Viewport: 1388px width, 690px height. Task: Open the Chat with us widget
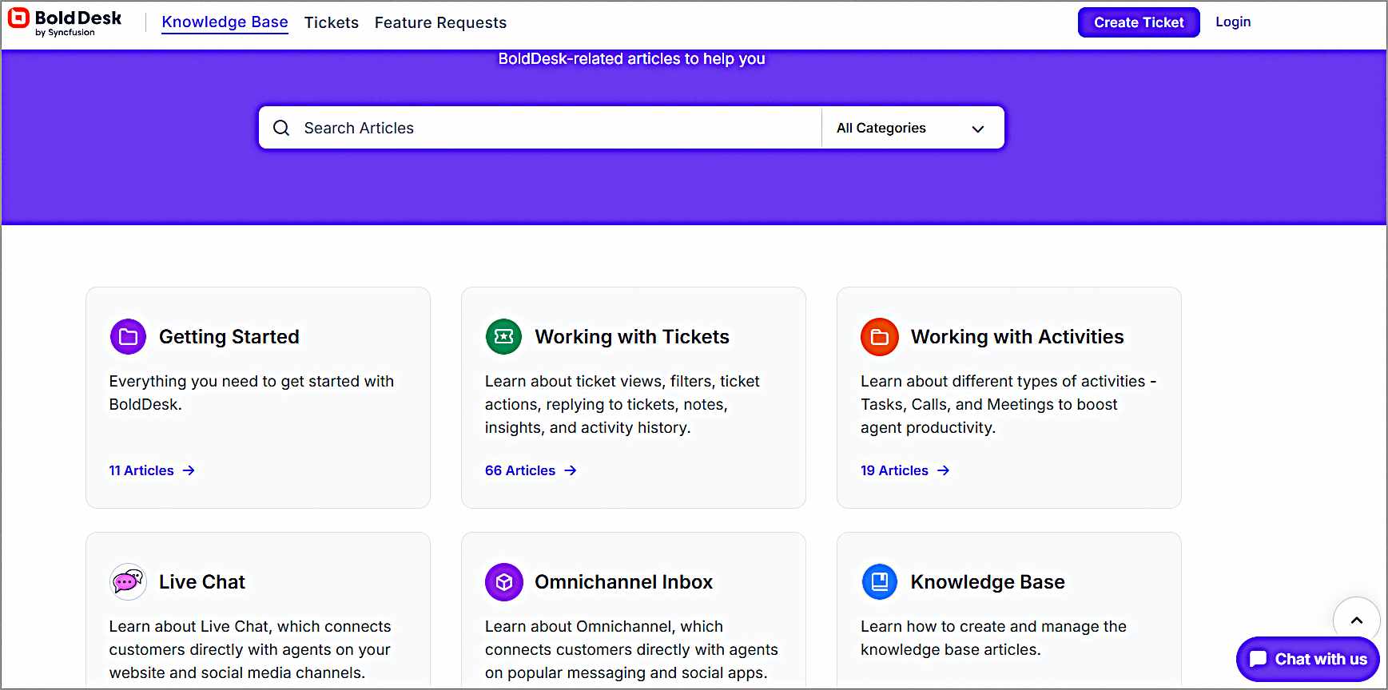[x=1308, y=659]
